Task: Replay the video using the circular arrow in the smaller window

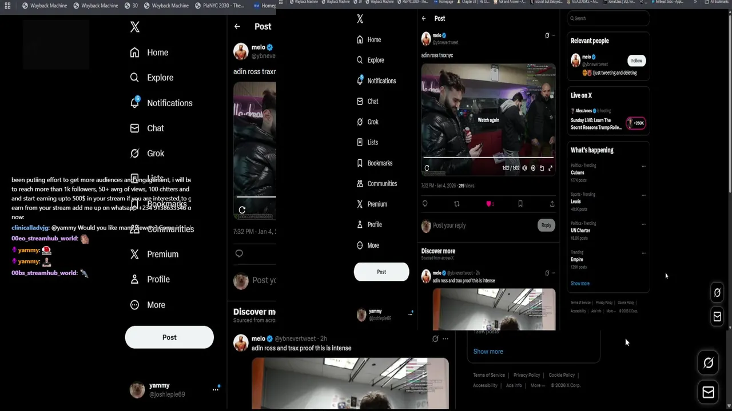Action: (x=427, y=168)
